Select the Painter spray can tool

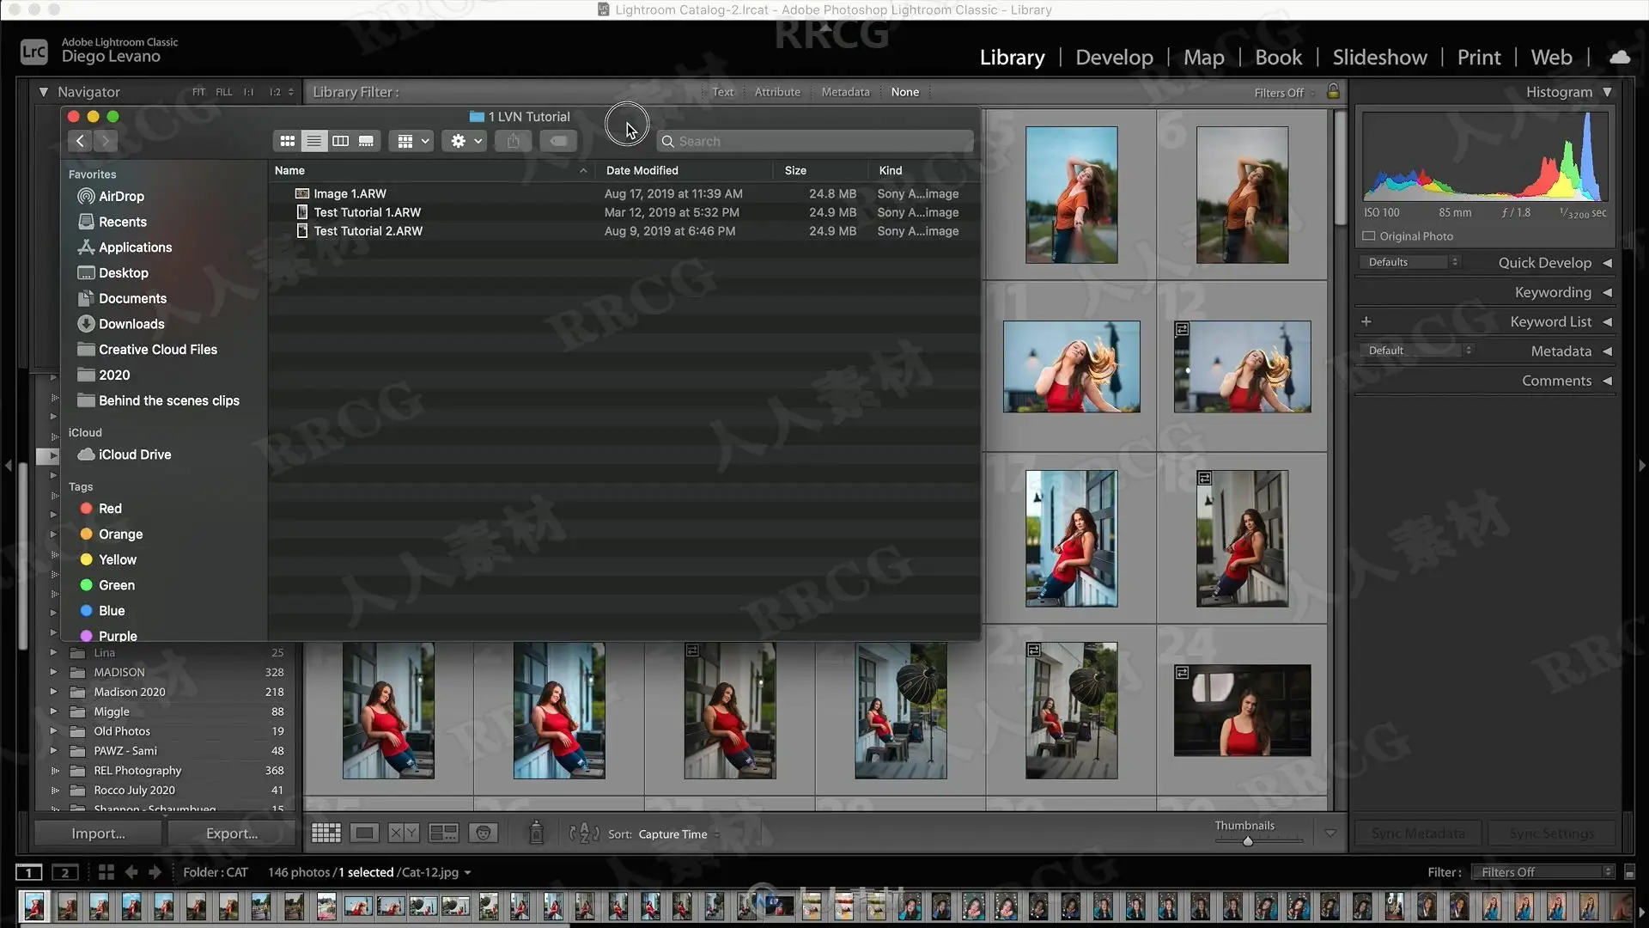536,833
